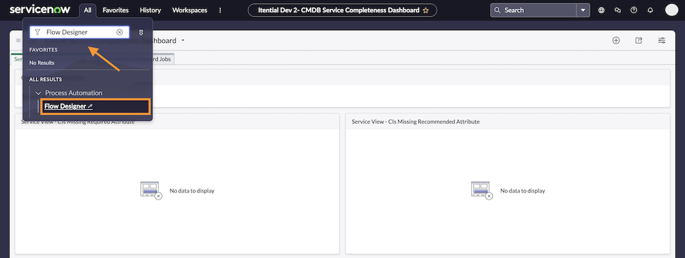Favorite the dashboard with star icon
This screenshot has height=258, width=685.
pos(426,10)
